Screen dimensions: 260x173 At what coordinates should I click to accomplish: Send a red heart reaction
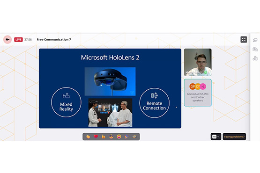pos(96,137)
